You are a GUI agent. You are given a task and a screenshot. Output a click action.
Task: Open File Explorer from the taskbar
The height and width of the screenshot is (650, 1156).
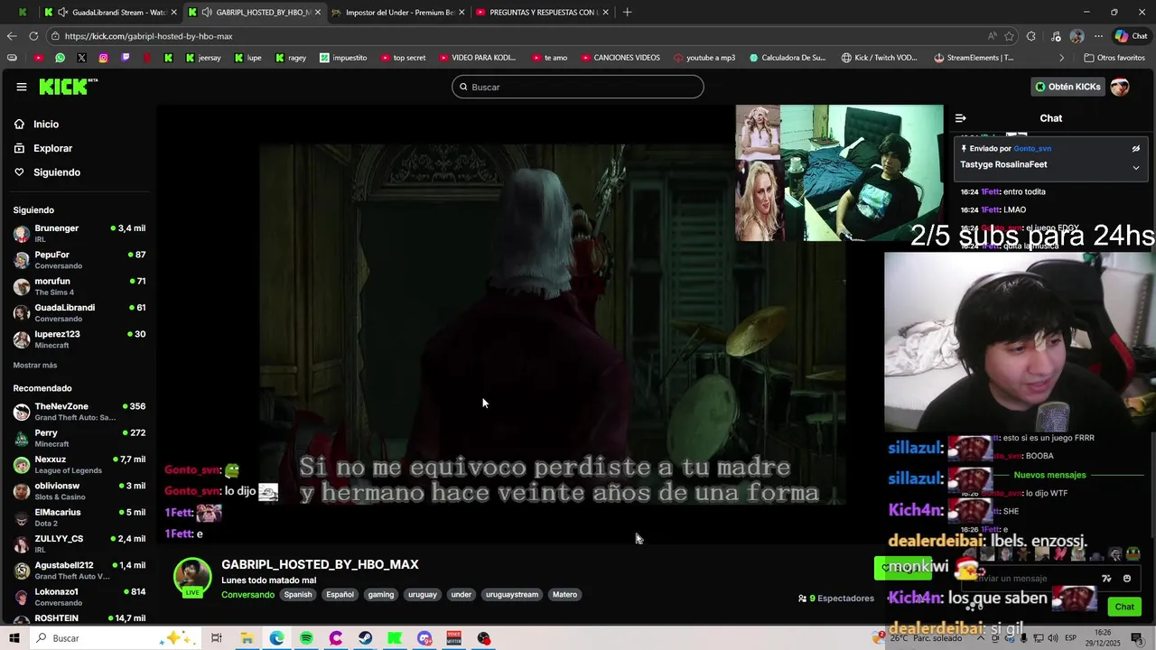coord(247,638)
